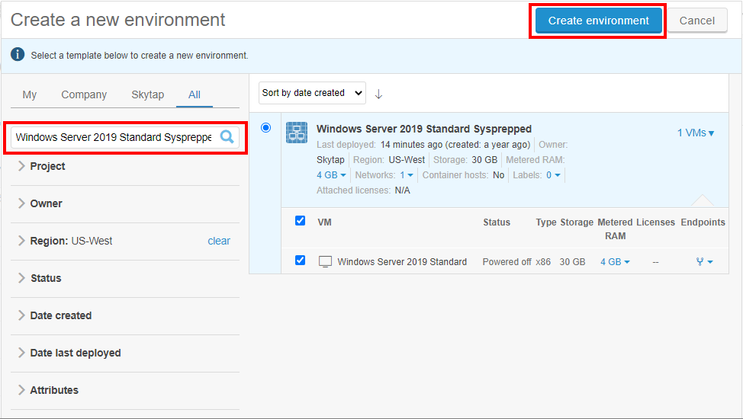
Task: Click the Create environment button
Action: (x=599, y=21)
